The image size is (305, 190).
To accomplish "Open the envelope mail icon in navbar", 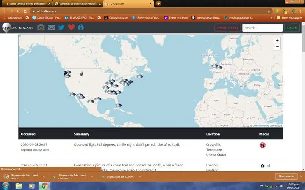I will (51, 28).
